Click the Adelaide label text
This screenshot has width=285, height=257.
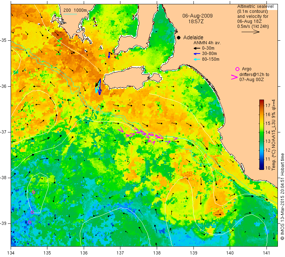193,37
